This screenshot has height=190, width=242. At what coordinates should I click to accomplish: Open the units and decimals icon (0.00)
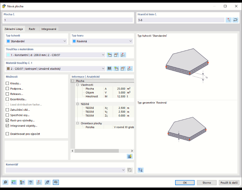[14, 182]
